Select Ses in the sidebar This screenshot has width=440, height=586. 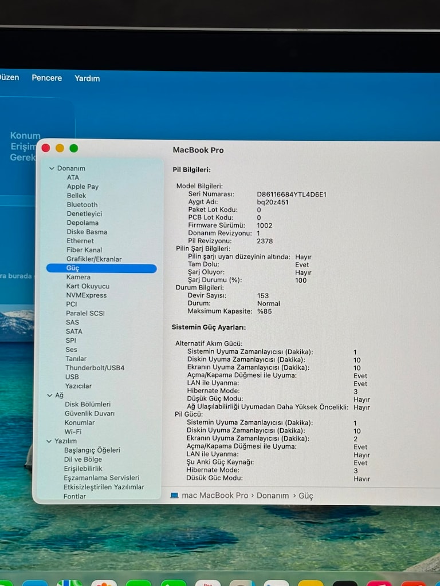[x=71, y=350]
